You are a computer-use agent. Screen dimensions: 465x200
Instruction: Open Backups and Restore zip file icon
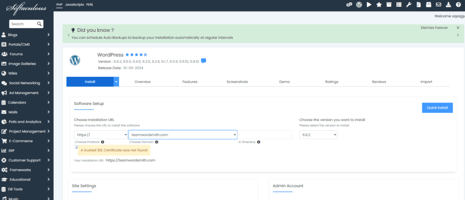coord(418,5)
